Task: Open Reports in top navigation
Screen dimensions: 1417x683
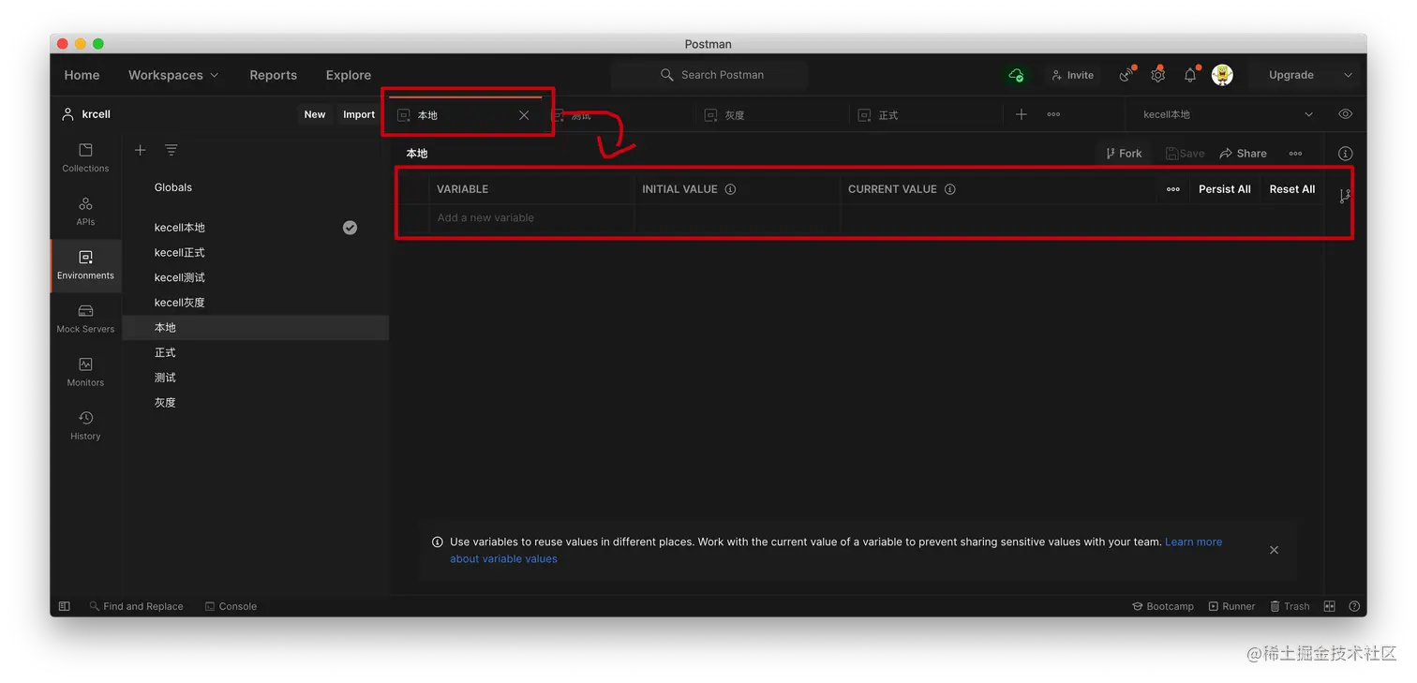Action: point(273,75)
